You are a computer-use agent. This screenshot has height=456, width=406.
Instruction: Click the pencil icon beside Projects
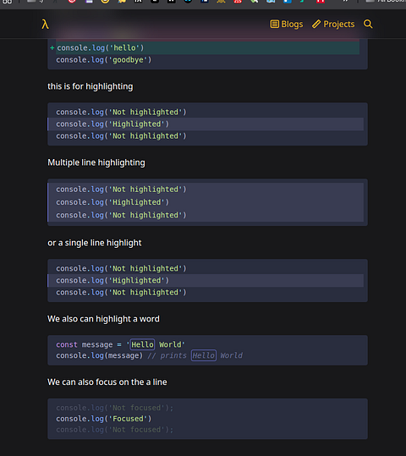coord(316,25)
